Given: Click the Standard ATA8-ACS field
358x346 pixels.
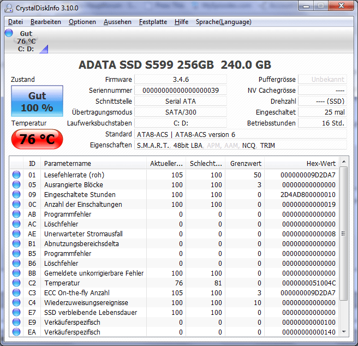Looking at the screenshot, I should click(241, 134).
